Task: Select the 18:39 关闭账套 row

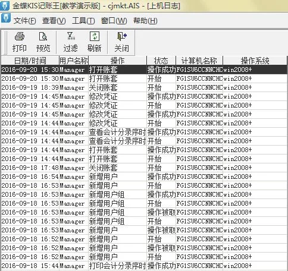Action: (144, 87)
